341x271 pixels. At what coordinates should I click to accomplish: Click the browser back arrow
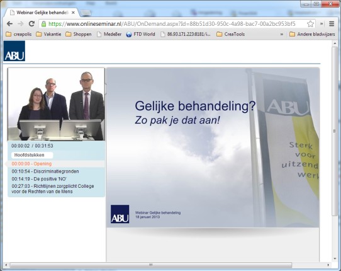(9, 24)
